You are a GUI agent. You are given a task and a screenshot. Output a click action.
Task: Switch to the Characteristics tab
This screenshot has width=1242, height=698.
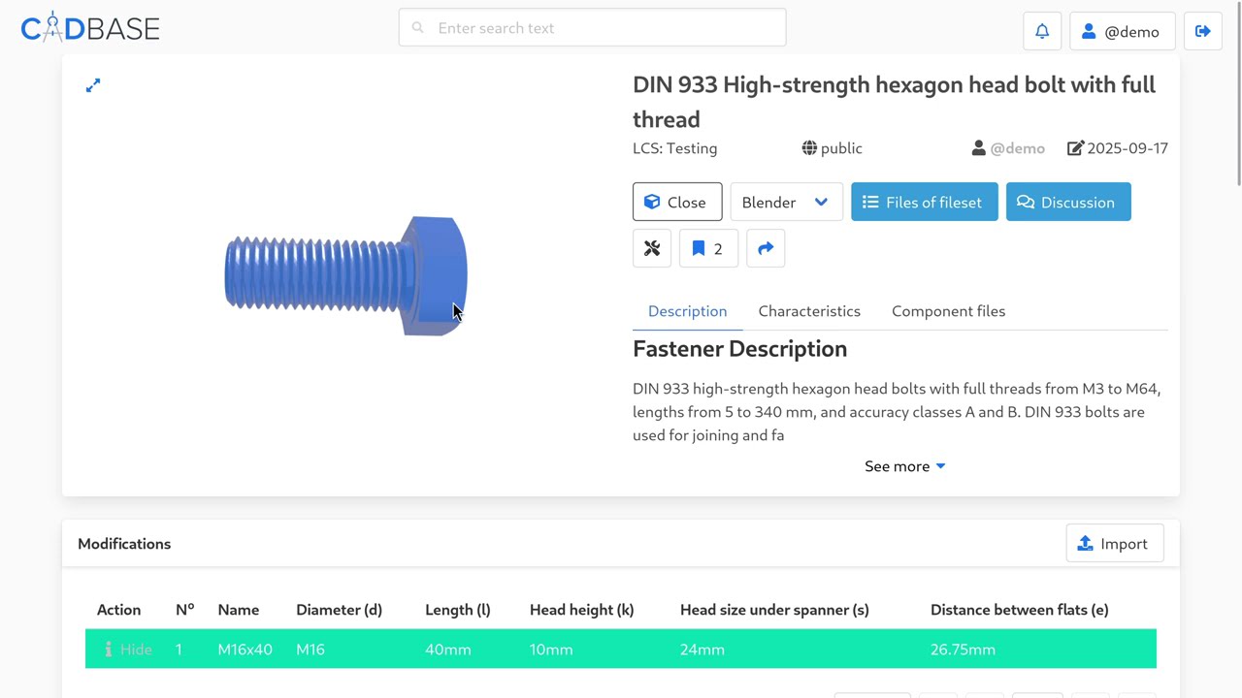[809, 311]
